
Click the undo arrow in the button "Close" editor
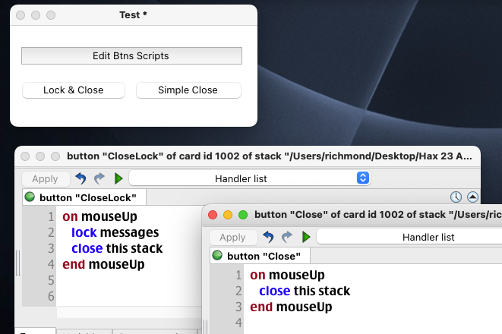268,238
